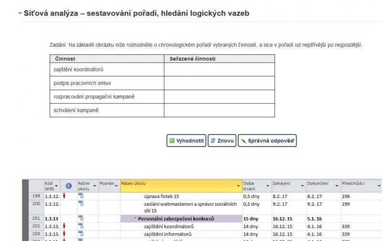
Task: Select the answer cell beside schválení kampaně
Action: coord(220,110)
